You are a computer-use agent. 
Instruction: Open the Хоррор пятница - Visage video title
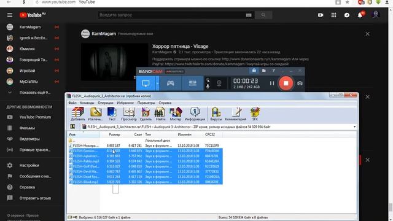pyautogui.click(x=180, y=47)
